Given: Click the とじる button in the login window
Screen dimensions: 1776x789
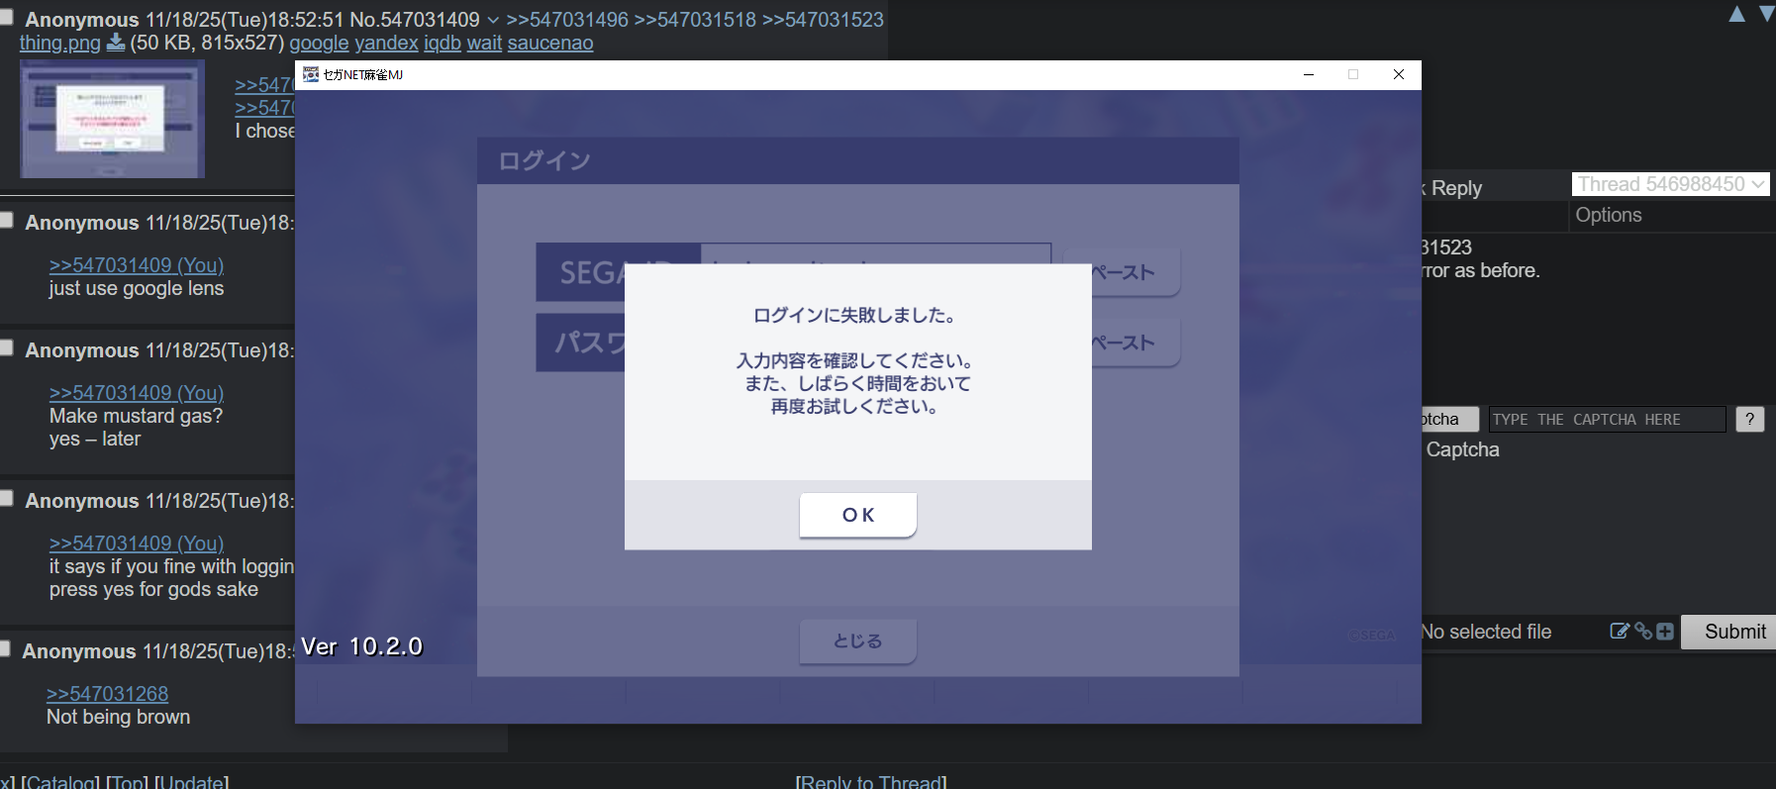Looking at the screenshot, I should coord(857,641).
